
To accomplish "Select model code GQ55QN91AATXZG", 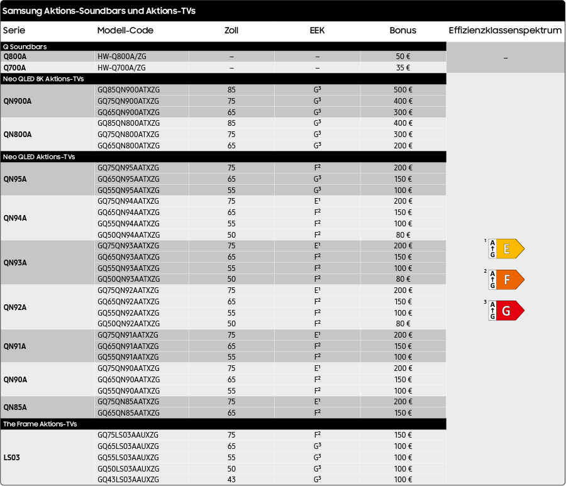I will (x=128, y=357).
